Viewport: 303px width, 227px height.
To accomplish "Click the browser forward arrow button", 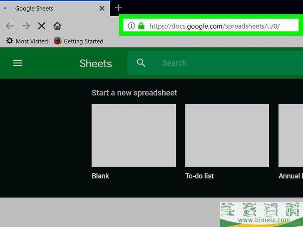I will point(26,26).
